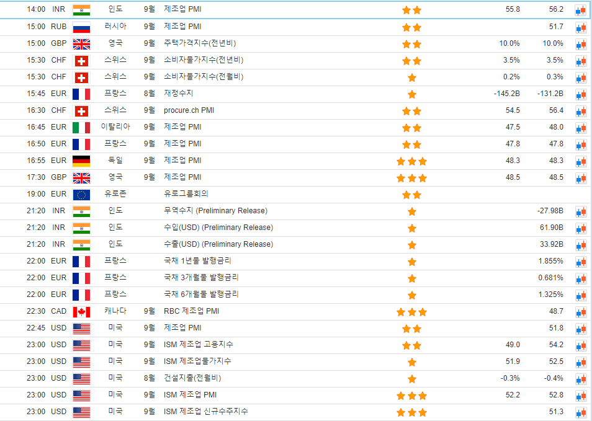Click the ISM 제조업물가지수 event name

pyautogui.click(x=198, y=361)
